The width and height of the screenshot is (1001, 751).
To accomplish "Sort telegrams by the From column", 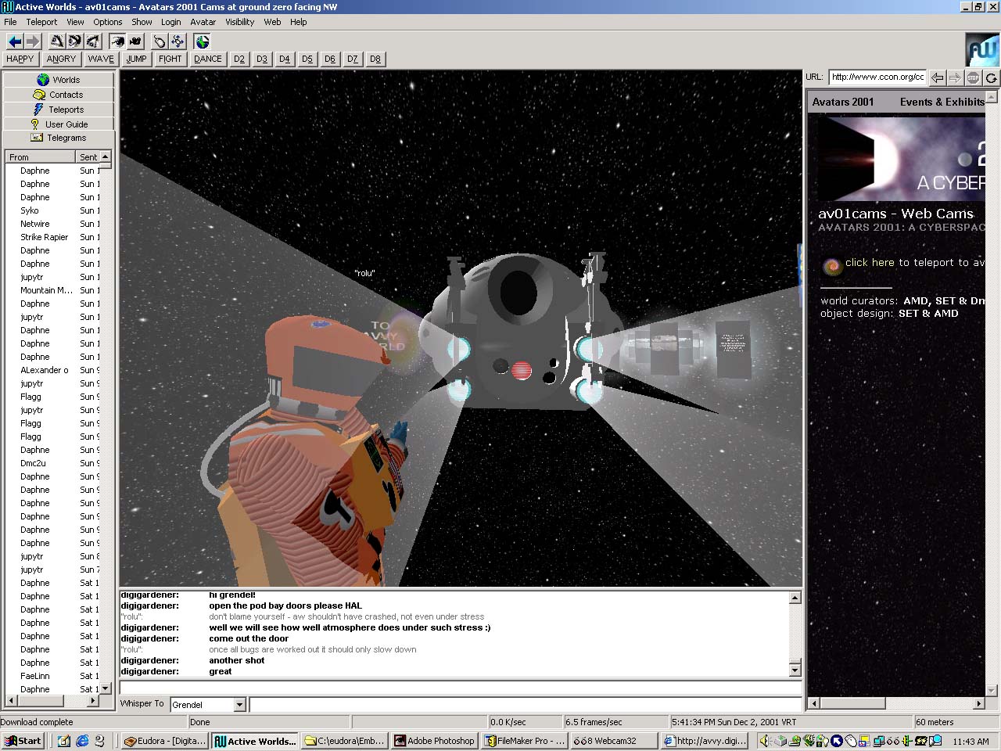I will (x=39, y=157).
